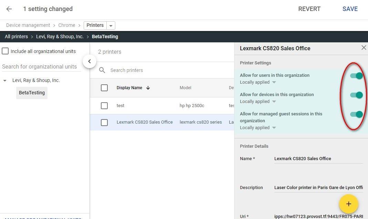The height and width of the screenshot is (219, 368).
Task: Click the printer Name input field
Action: 318,159
